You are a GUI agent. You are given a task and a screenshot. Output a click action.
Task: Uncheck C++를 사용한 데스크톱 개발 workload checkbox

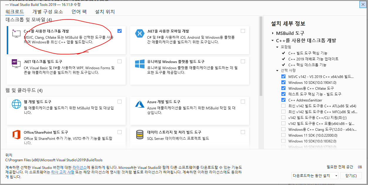[119, 31]
